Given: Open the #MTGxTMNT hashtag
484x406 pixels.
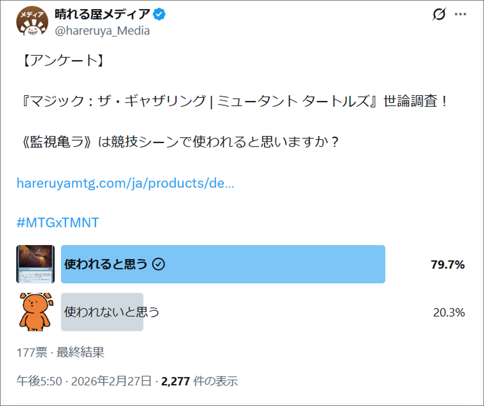Looking at the screenshot, I should click(58, 223).
